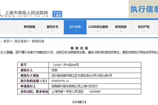Expand chevron under 裁判文书
The image size is (158, 105).
pos(52,31)
